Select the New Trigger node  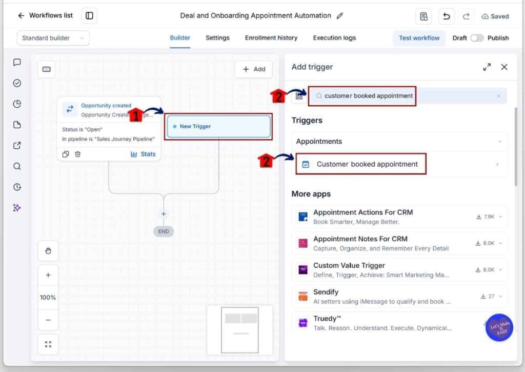click(218, 126)
